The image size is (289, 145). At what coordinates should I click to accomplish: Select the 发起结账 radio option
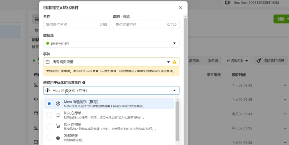[x=49, y=138]
